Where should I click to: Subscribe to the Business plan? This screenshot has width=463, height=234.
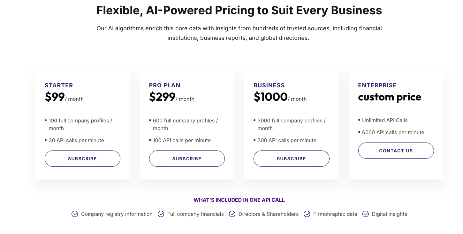291,158
